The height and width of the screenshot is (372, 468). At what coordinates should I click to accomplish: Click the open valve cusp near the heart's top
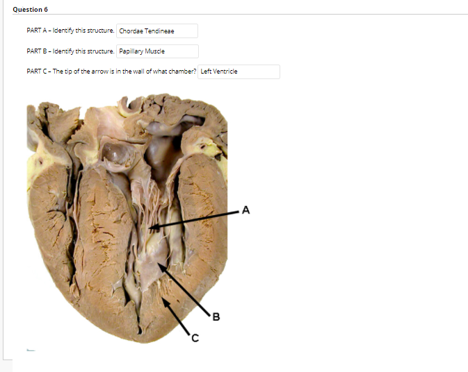(x=116, y=153)
